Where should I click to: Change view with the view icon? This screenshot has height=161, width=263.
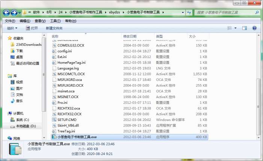click(230, 28)
